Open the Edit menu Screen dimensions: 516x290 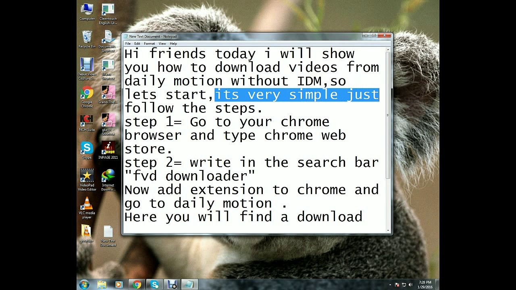137,43
